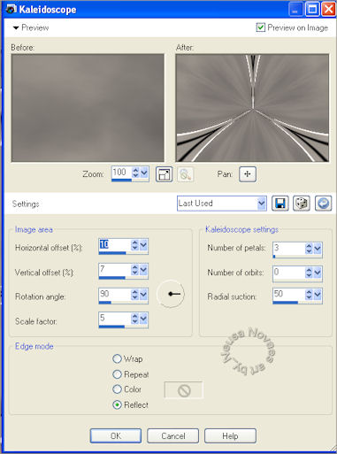Maximize the Kaleidoscope dialog window

tap(312, 10)
